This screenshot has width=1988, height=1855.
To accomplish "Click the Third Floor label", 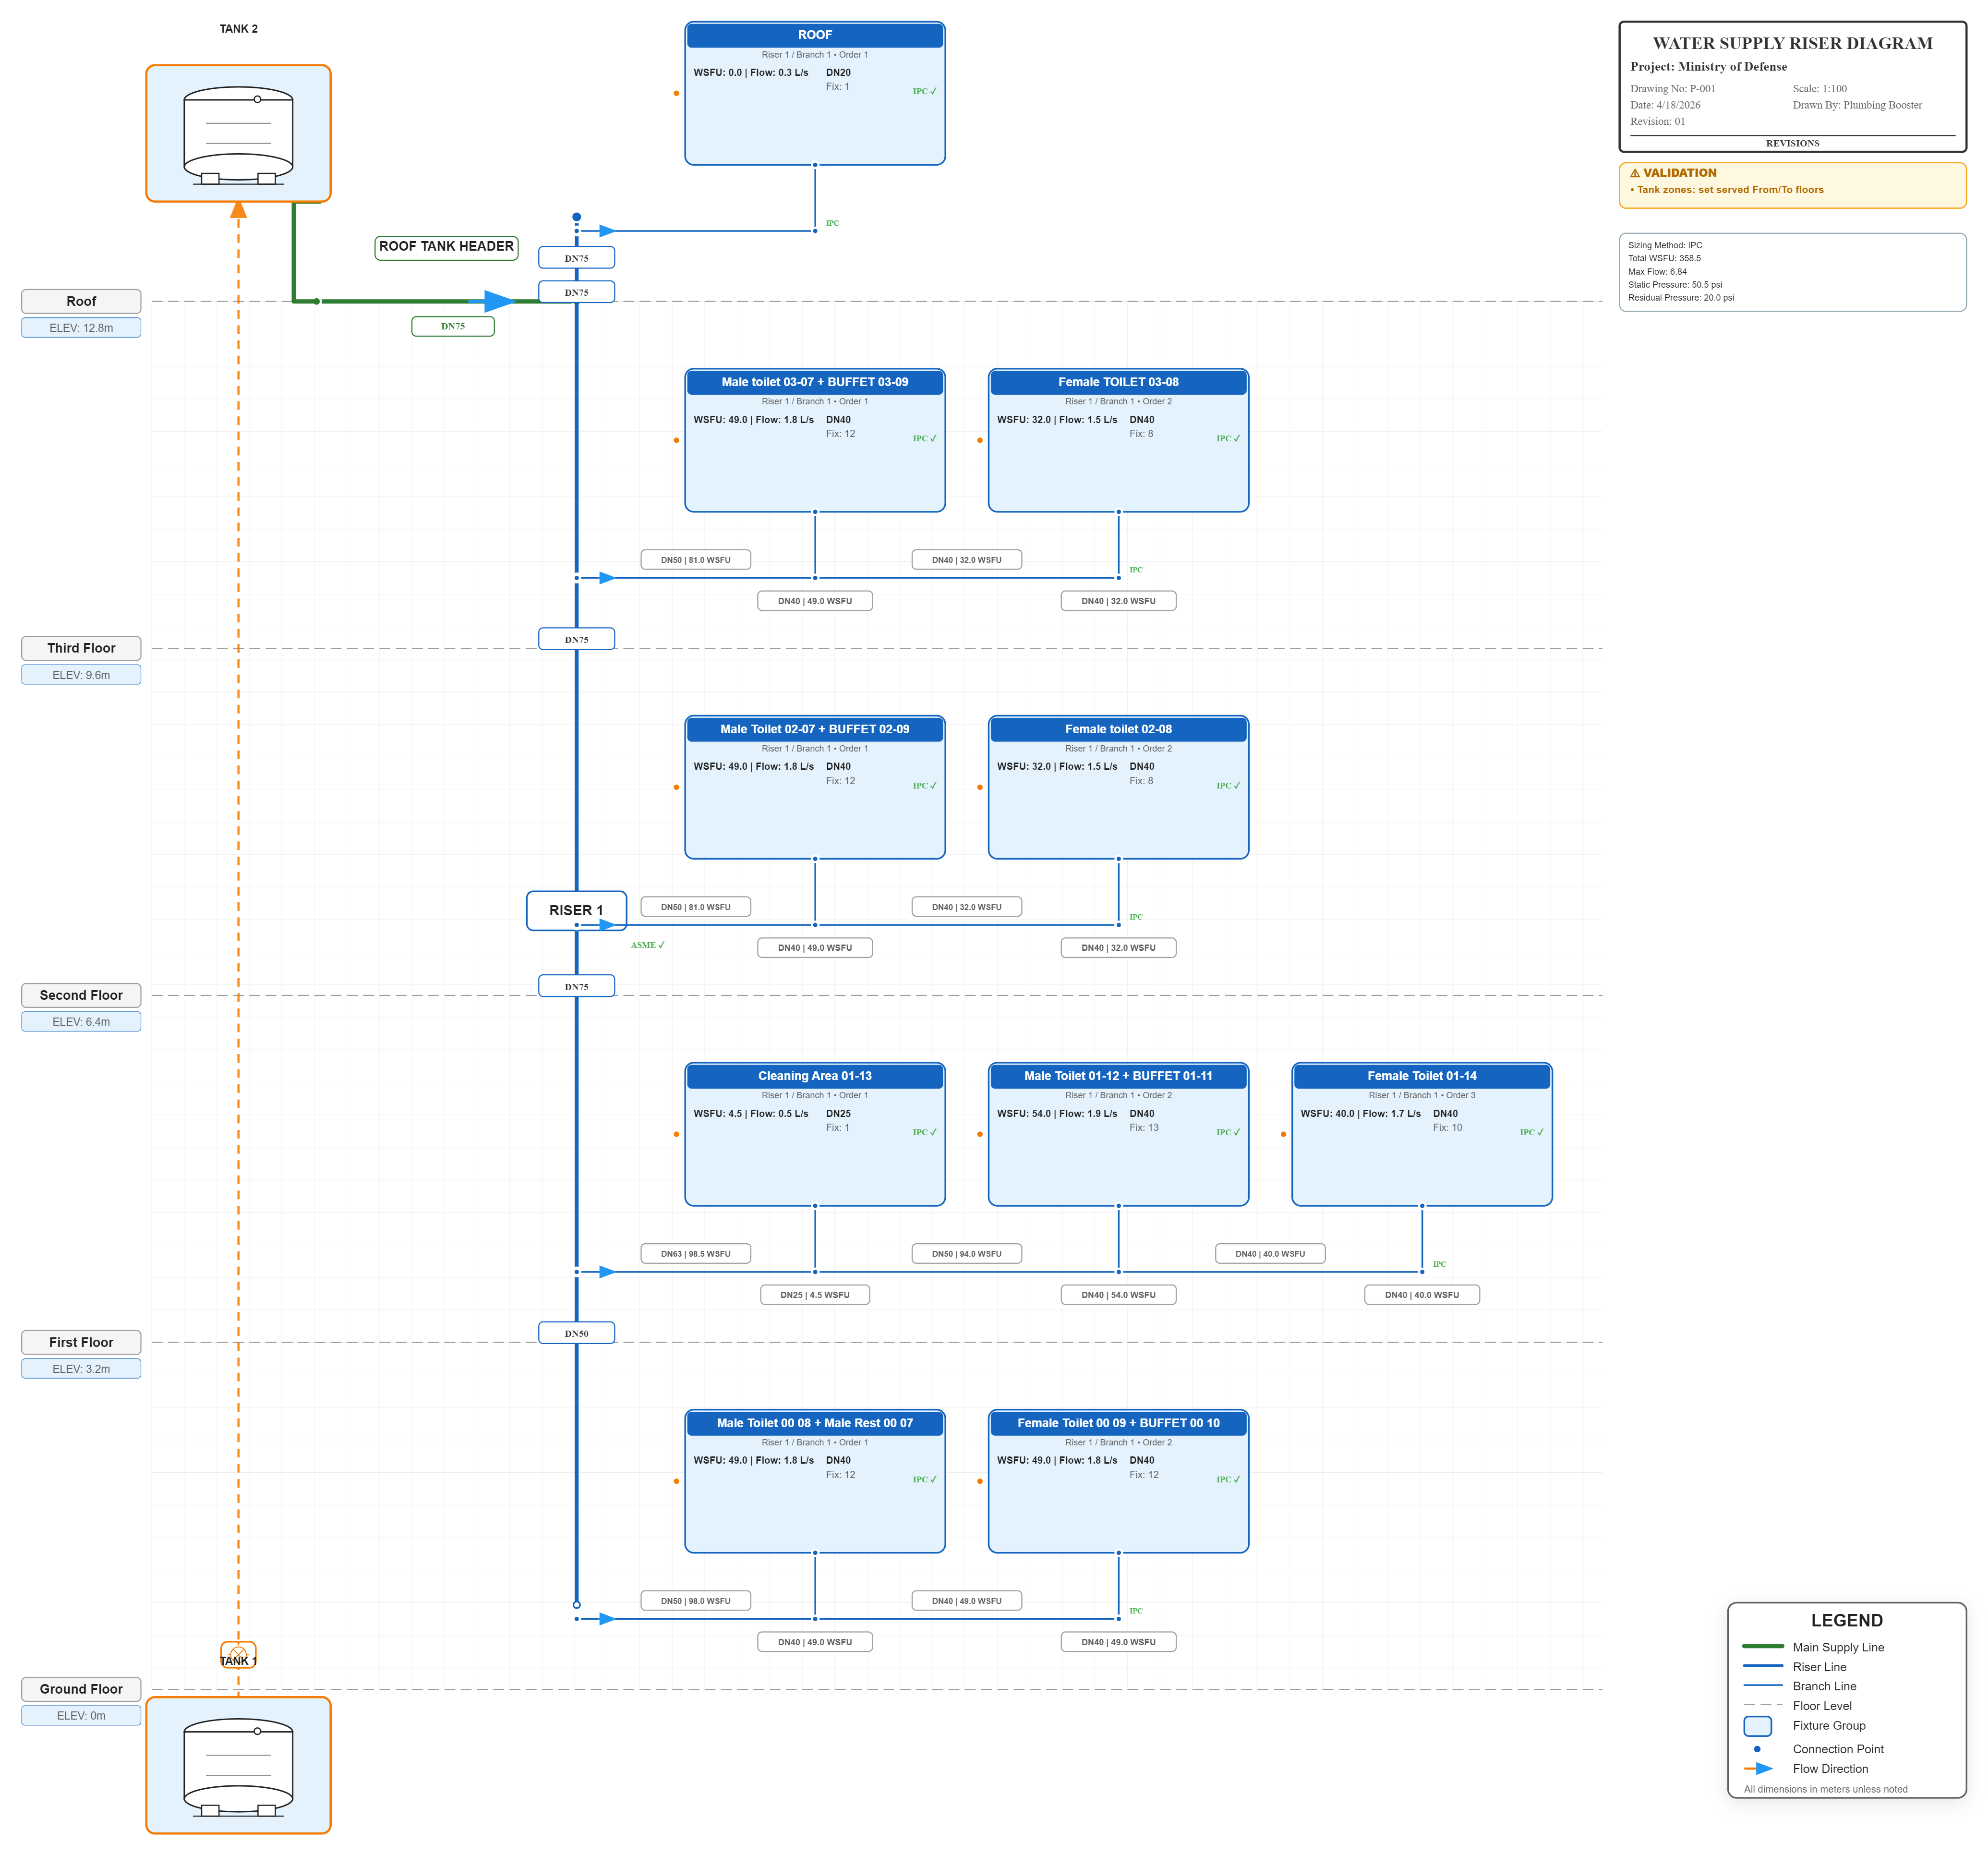I will (81, 648).
